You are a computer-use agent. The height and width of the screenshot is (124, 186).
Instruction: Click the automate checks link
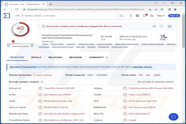tap(142, 67)
